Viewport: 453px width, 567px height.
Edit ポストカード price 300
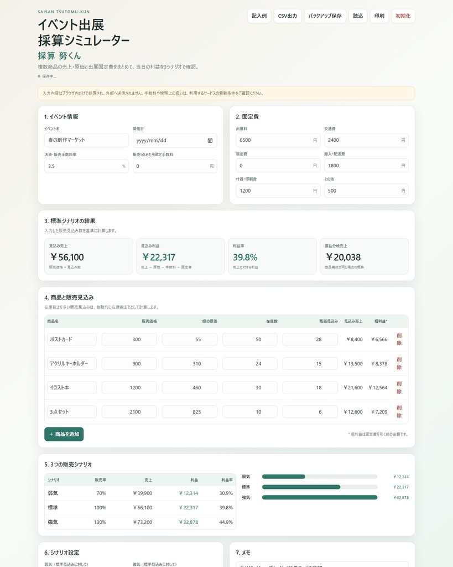(x=129, y=339)
